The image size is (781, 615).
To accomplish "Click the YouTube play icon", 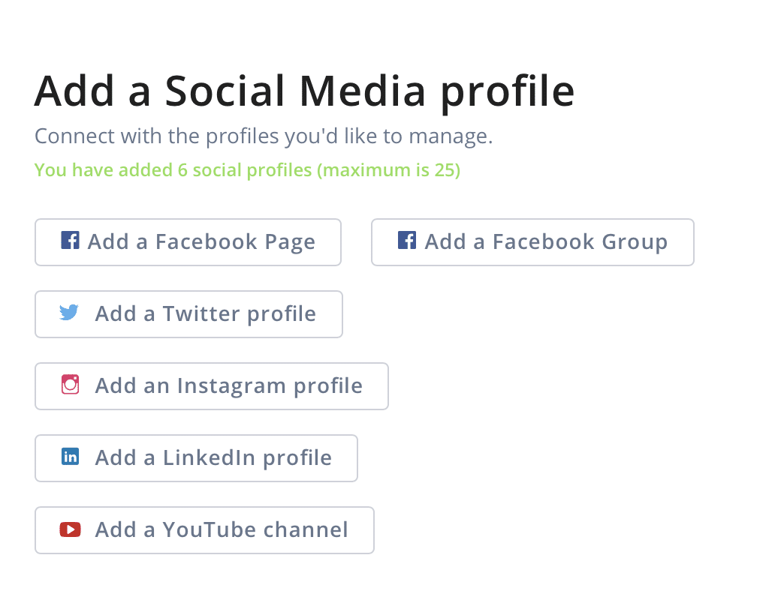I will (71, 529).
